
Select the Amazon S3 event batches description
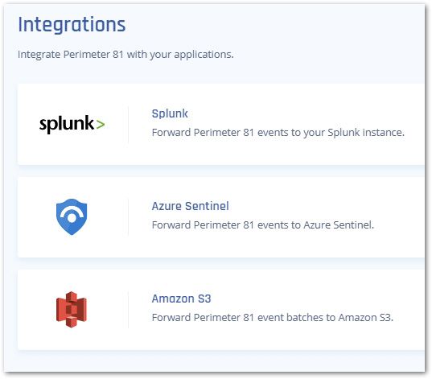(273, 318)
